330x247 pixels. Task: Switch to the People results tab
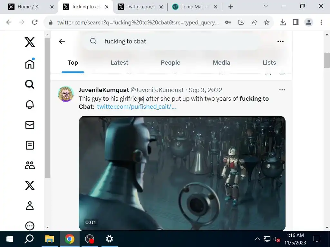[170, 63]
